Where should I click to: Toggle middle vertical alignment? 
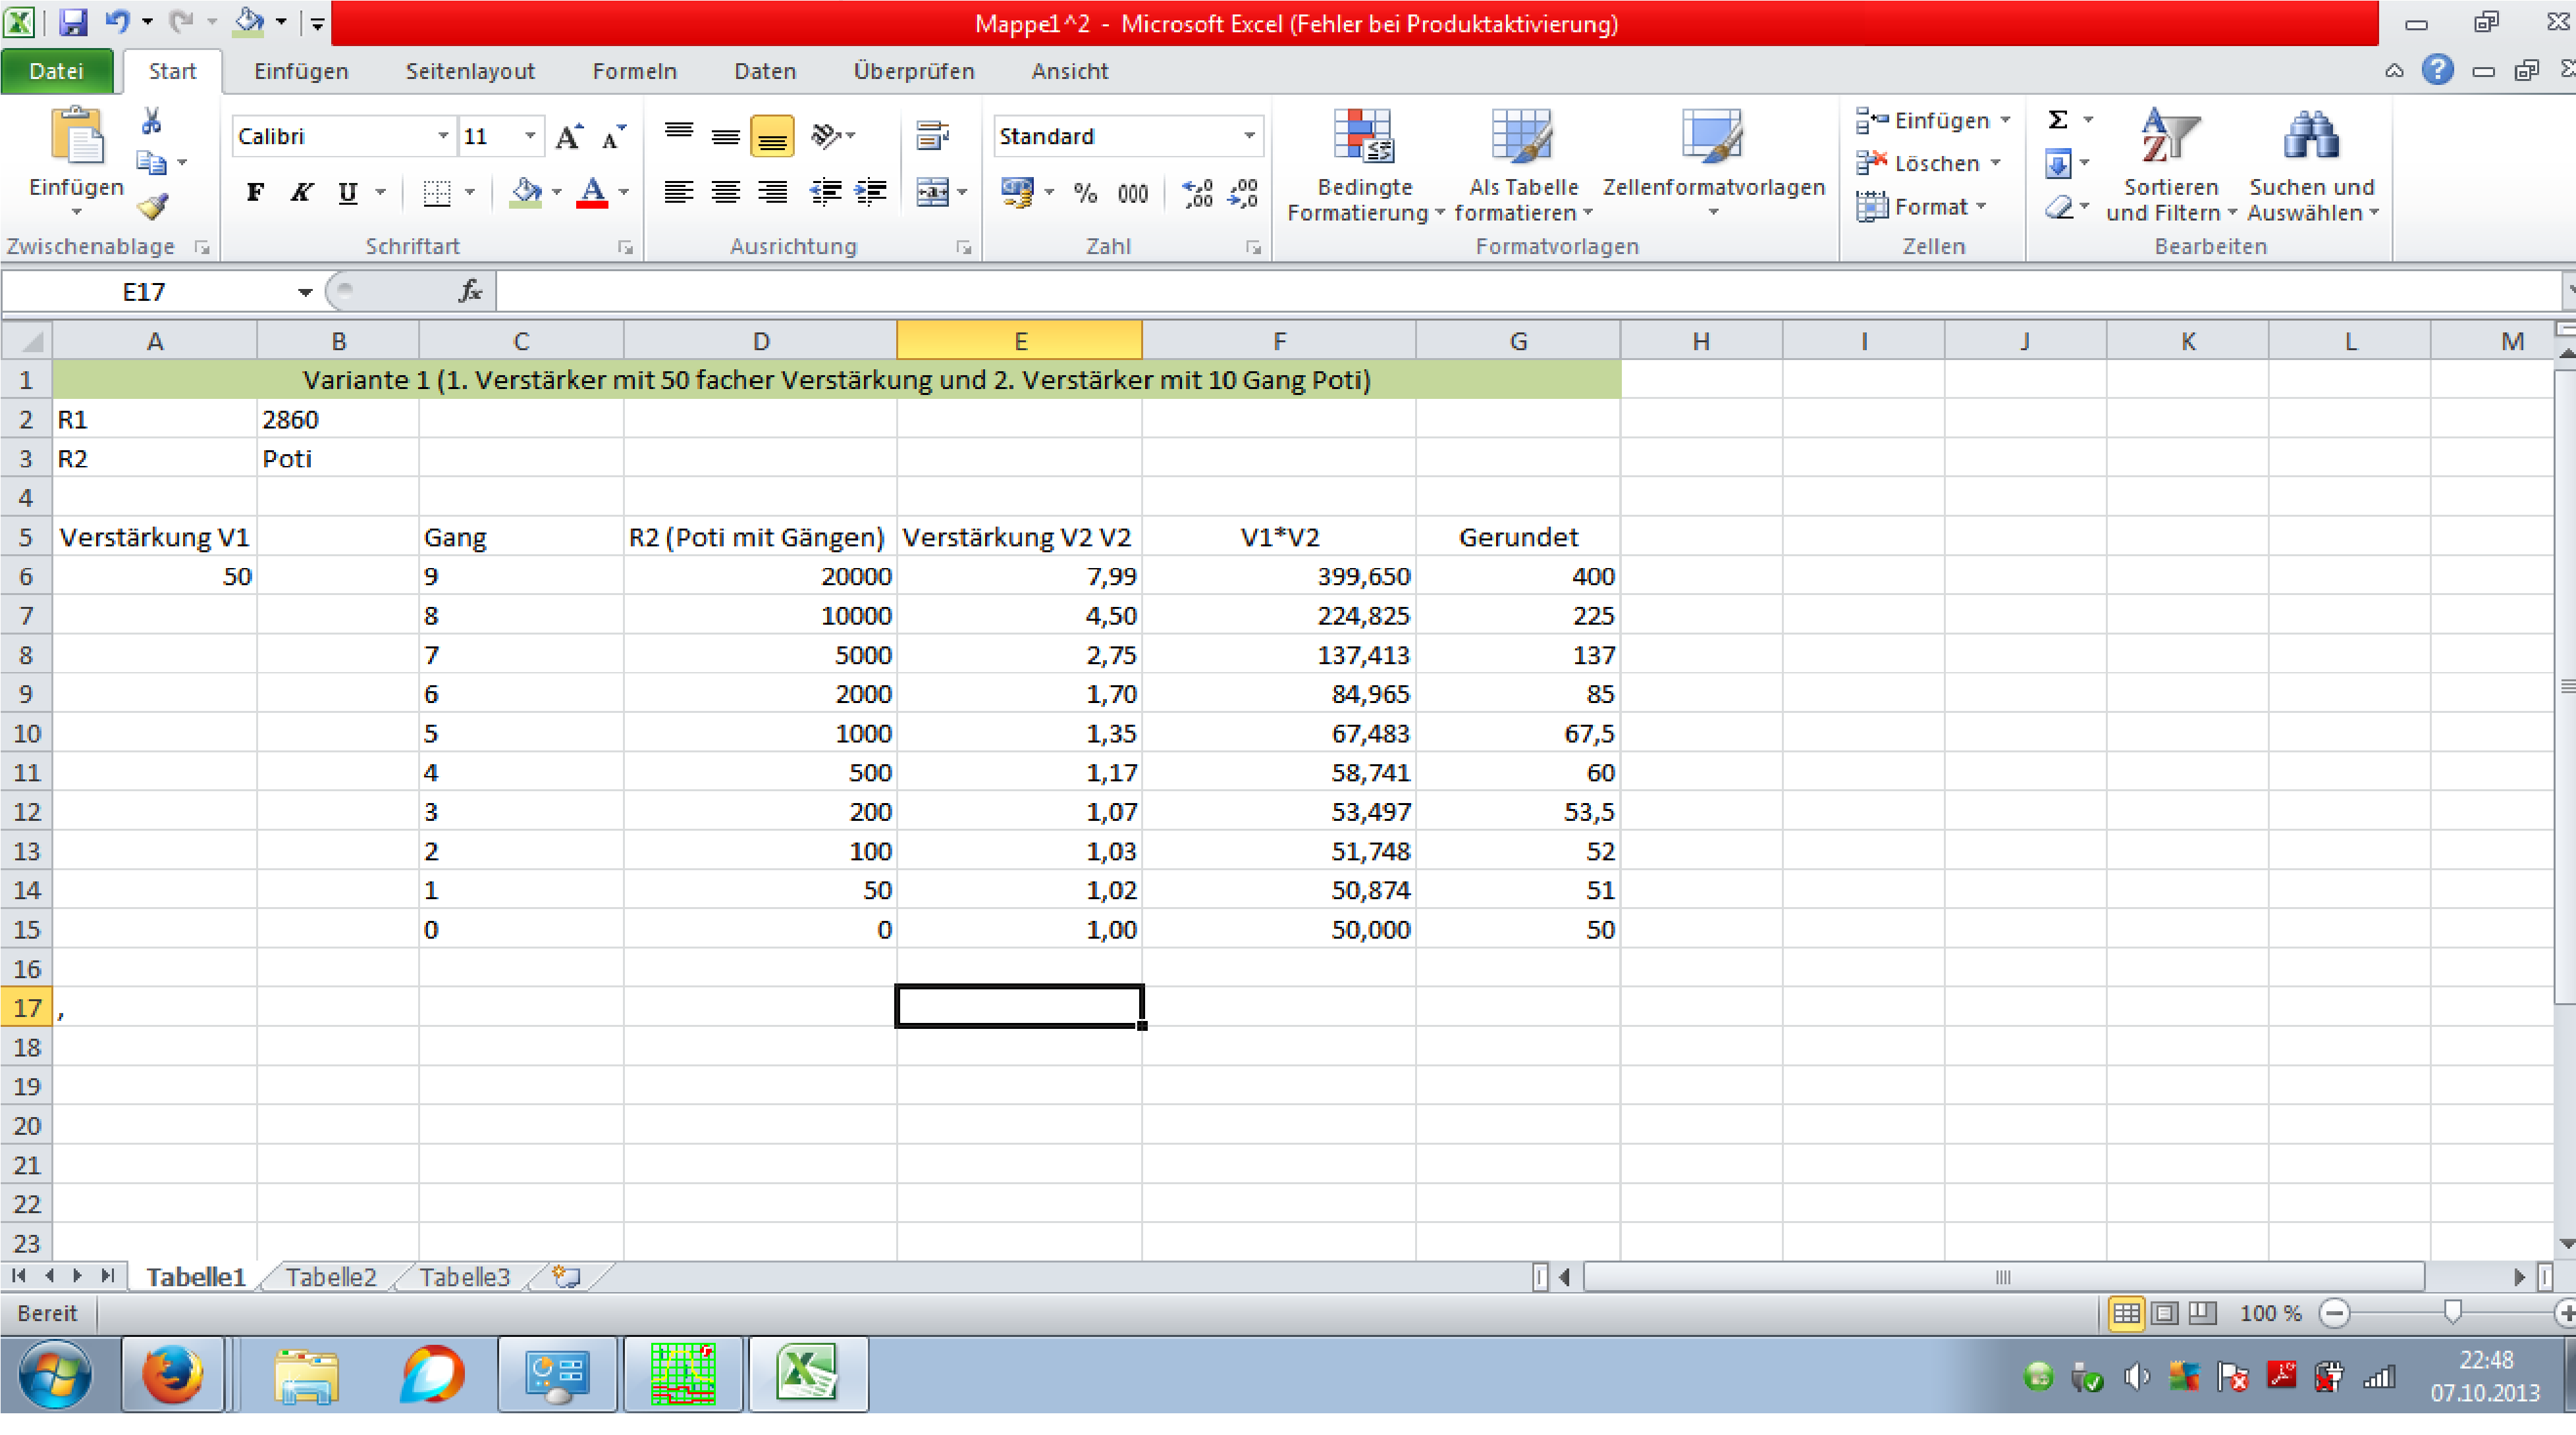pyautogui.click(x=726, y=136)
